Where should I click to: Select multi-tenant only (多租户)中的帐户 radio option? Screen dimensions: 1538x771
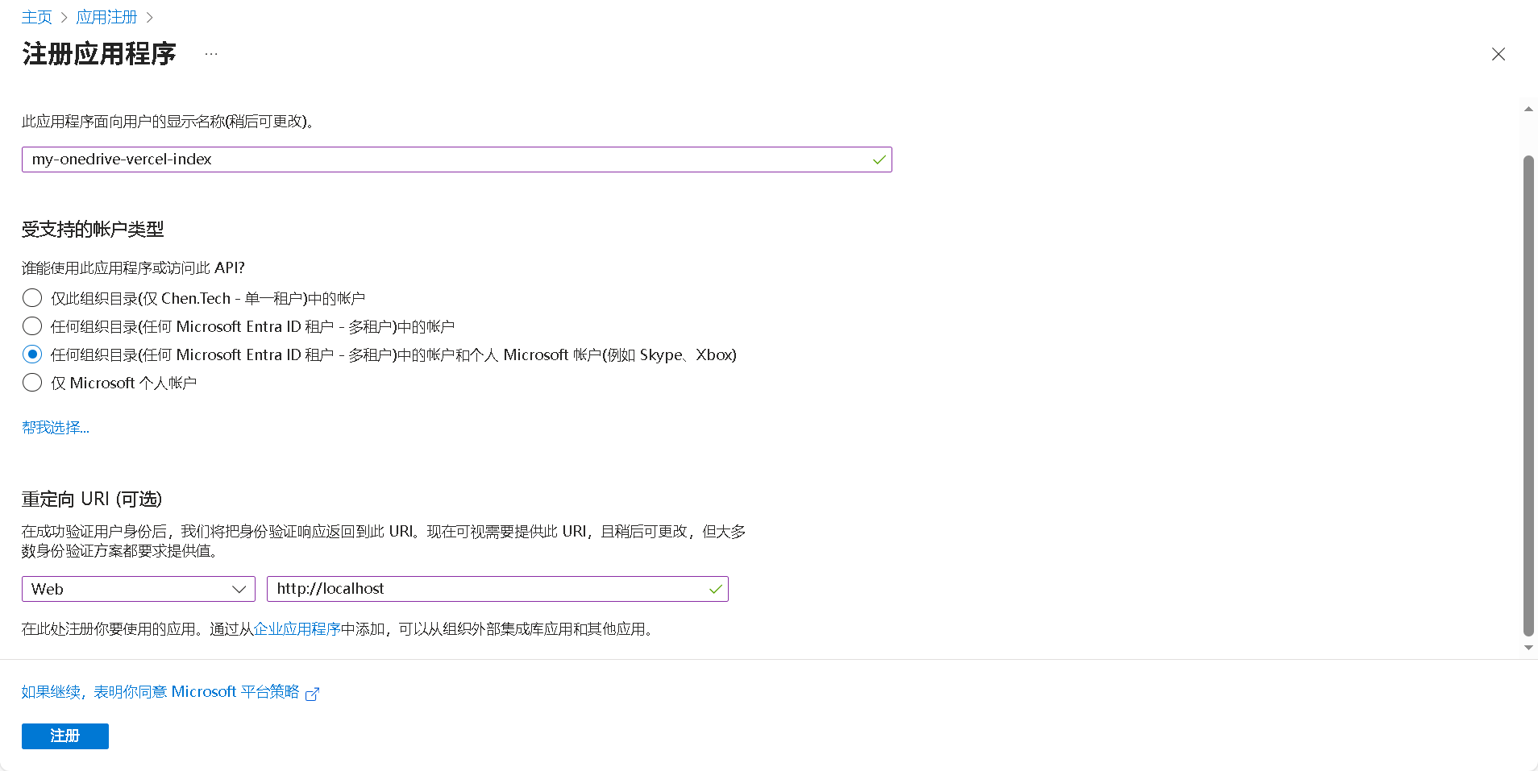click(32, 326)
